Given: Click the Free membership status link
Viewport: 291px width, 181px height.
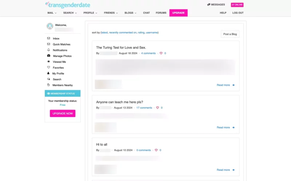Looking at the screenshot, I should [63, 105].
